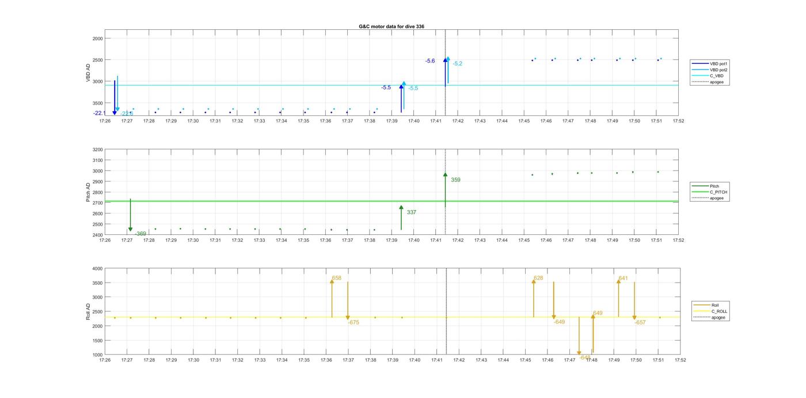Click the '2700' tick on Pitch AD axis
This screenshot has width=806, height=398.
(97, 203)
